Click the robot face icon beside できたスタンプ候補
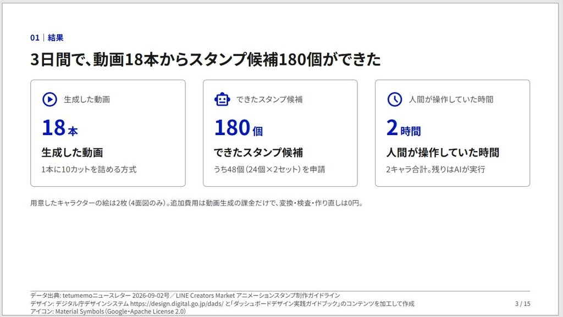 (222, 99)
